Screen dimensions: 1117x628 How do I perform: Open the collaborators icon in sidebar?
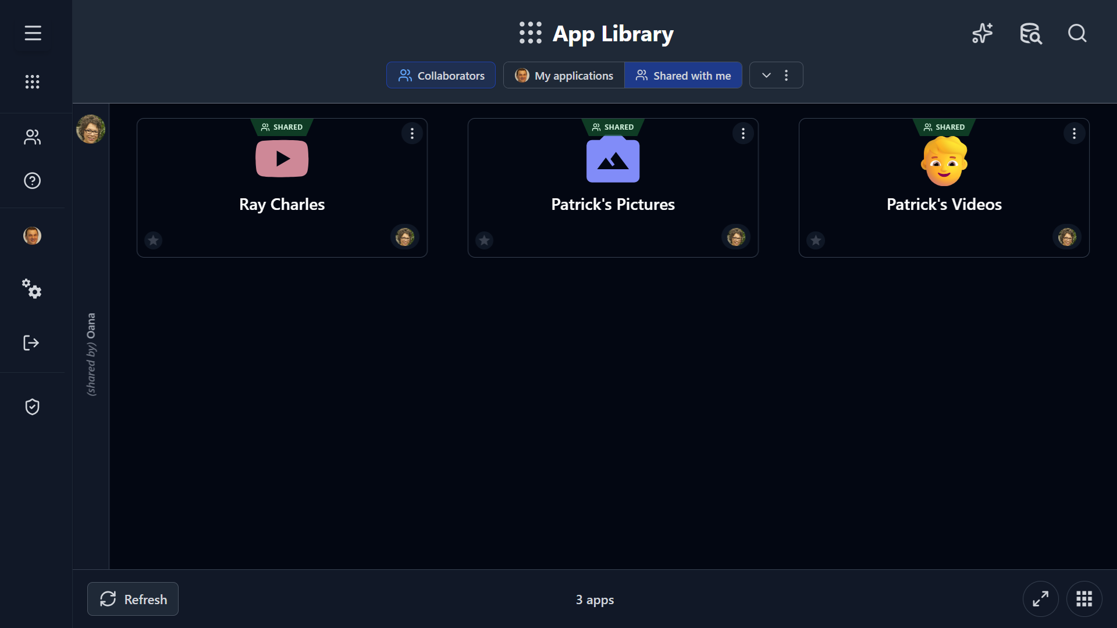coord(33,137)
